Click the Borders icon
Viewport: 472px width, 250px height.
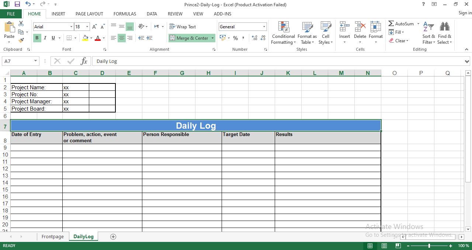pos(69,38)
